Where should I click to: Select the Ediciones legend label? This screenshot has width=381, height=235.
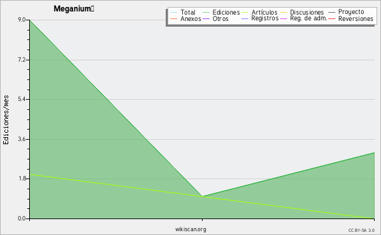point(226,12)
